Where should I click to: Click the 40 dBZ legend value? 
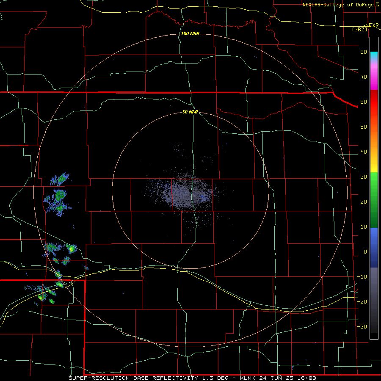tap(364, 152)
